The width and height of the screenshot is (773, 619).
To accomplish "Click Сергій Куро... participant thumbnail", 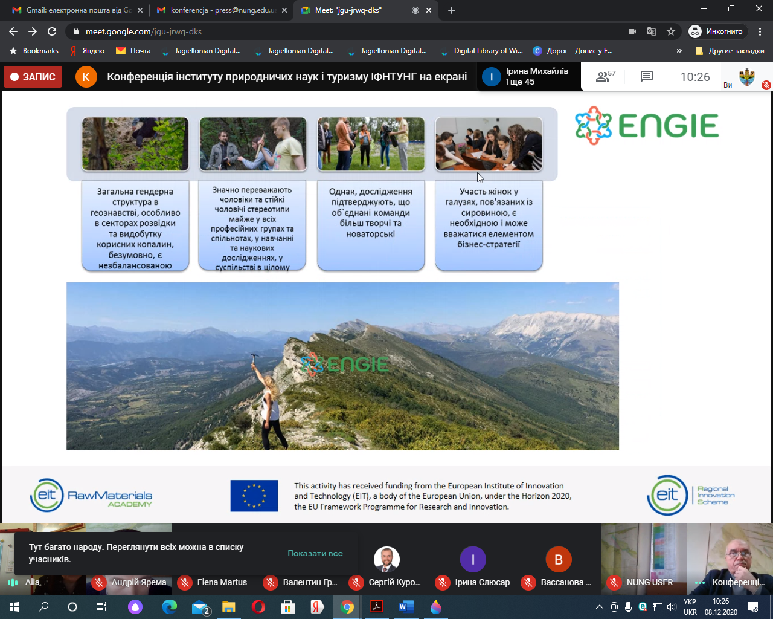I will pyautogui.click(x=386, y=568).
